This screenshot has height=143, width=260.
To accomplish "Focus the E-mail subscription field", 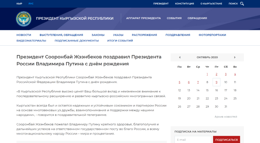I will [193, 140].
